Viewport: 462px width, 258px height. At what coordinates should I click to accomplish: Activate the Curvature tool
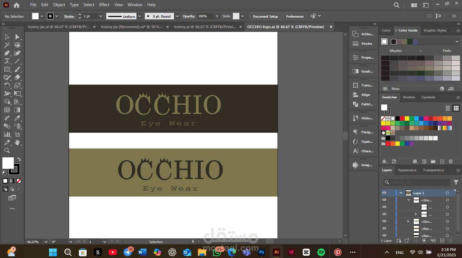point(17,53)
